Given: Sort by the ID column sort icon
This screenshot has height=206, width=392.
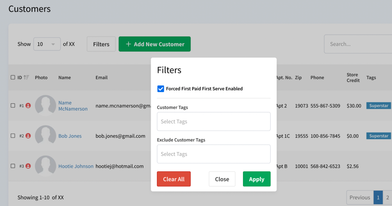Looking at the screenshot, I should 26,77.
